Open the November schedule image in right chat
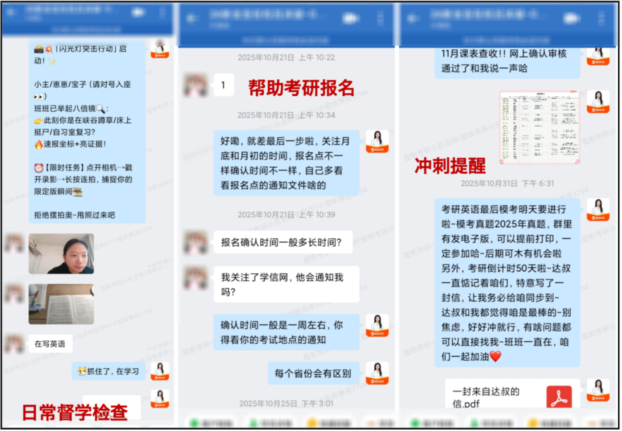622x431 pixels. click(x=540, y=127)
